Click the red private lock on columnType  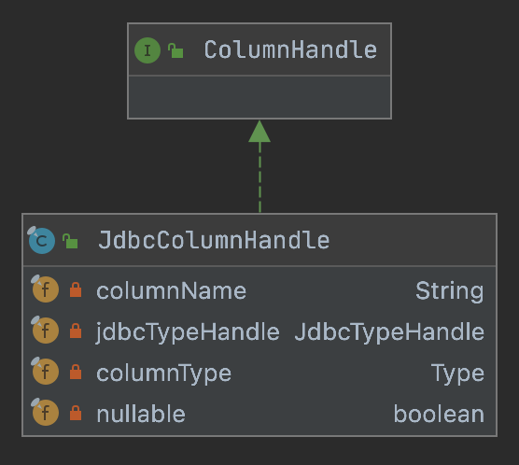point(76,372)
